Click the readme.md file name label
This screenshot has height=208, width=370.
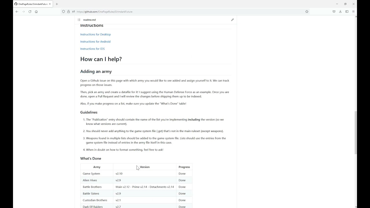click(x=89, y=20)
